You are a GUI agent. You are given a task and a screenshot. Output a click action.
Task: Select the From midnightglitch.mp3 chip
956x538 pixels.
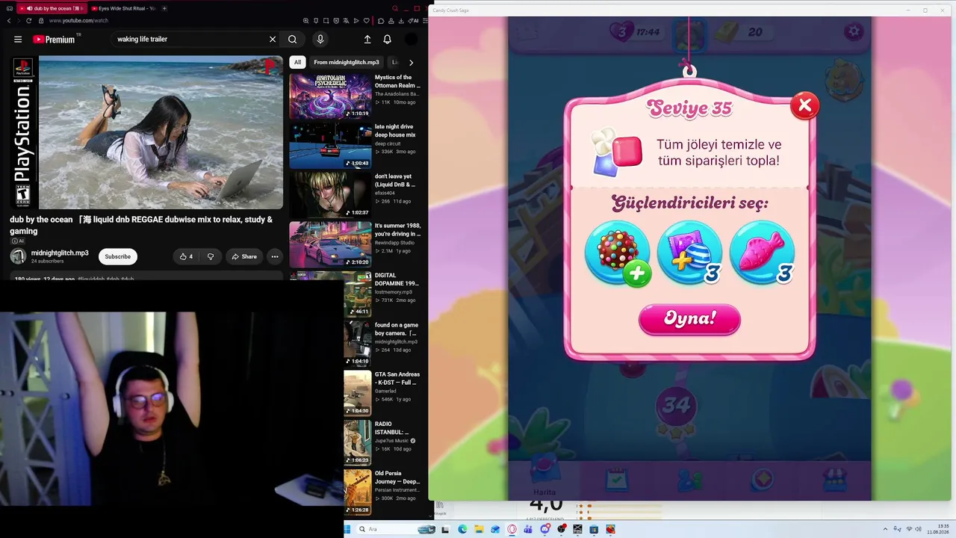[x=347, y=62]
